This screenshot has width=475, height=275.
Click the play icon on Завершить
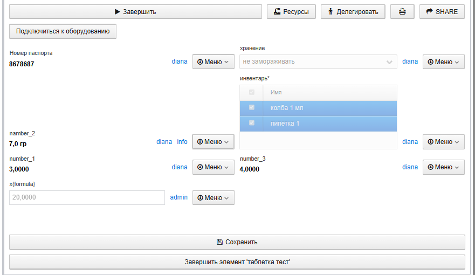[117, 12]
